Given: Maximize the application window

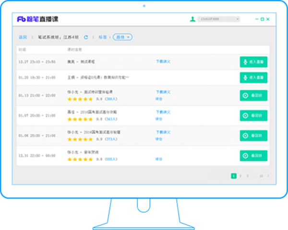Looking at the screenshot, I should (x=262, y=19).
